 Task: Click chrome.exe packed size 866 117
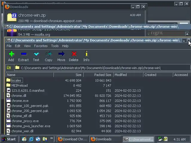105,101
